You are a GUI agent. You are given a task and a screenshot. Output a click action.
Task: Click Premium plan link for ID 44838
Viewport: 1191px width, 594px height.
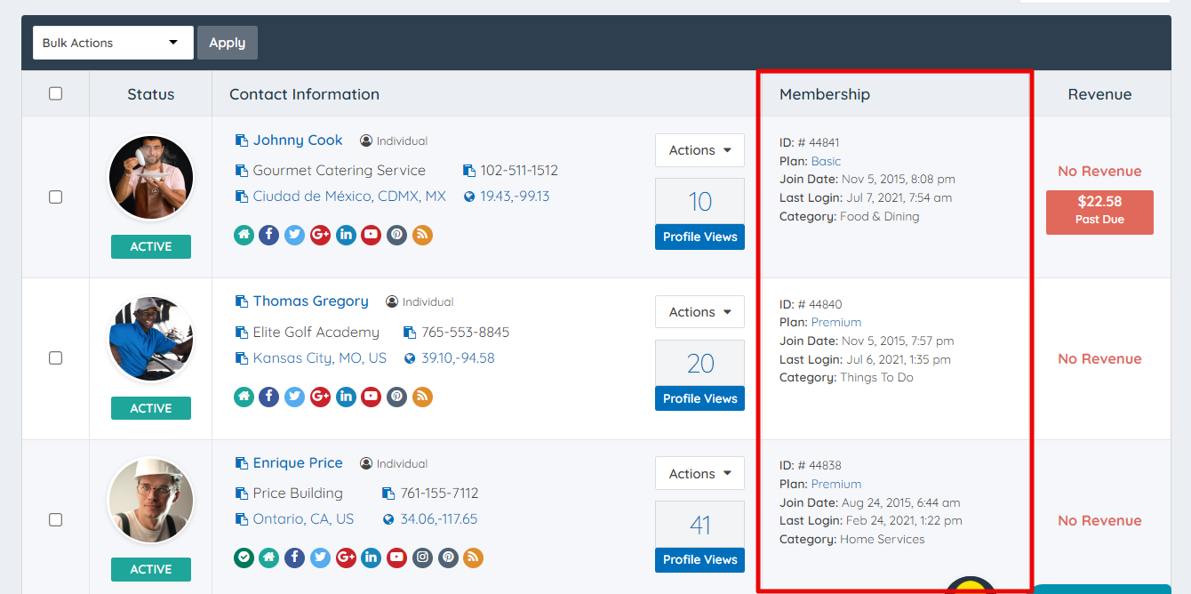click(836, 484)
